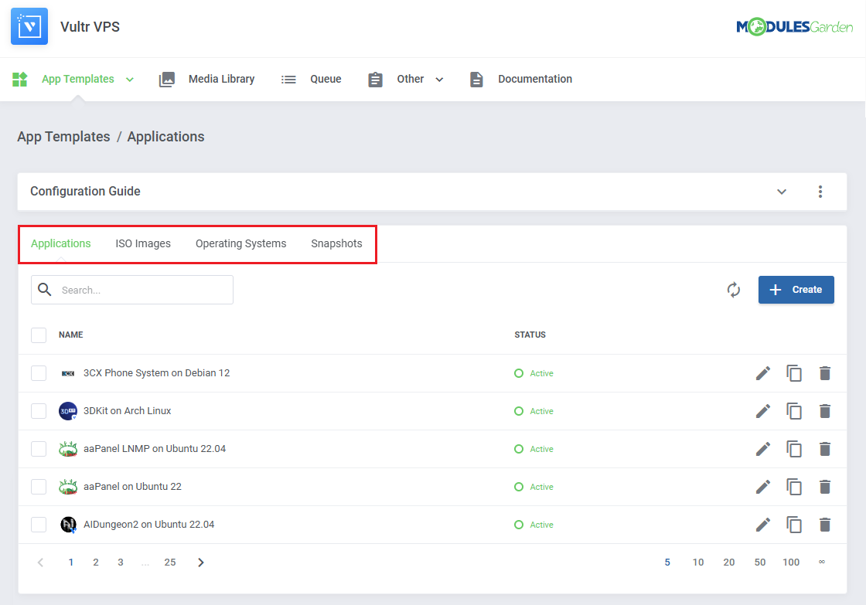Screen dimensions: 866x605
Task: Go to next page arrow
Action: 201,563
